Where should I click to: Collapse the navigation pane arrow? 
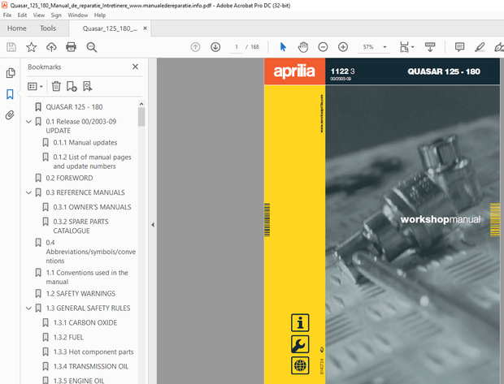click(153, 225)
